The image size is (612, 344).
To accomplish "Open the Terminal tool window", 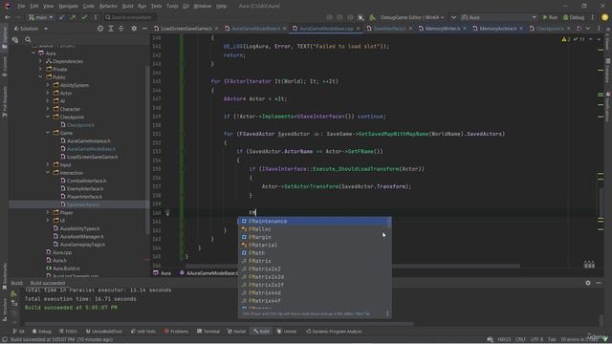I will click(208, 332).
